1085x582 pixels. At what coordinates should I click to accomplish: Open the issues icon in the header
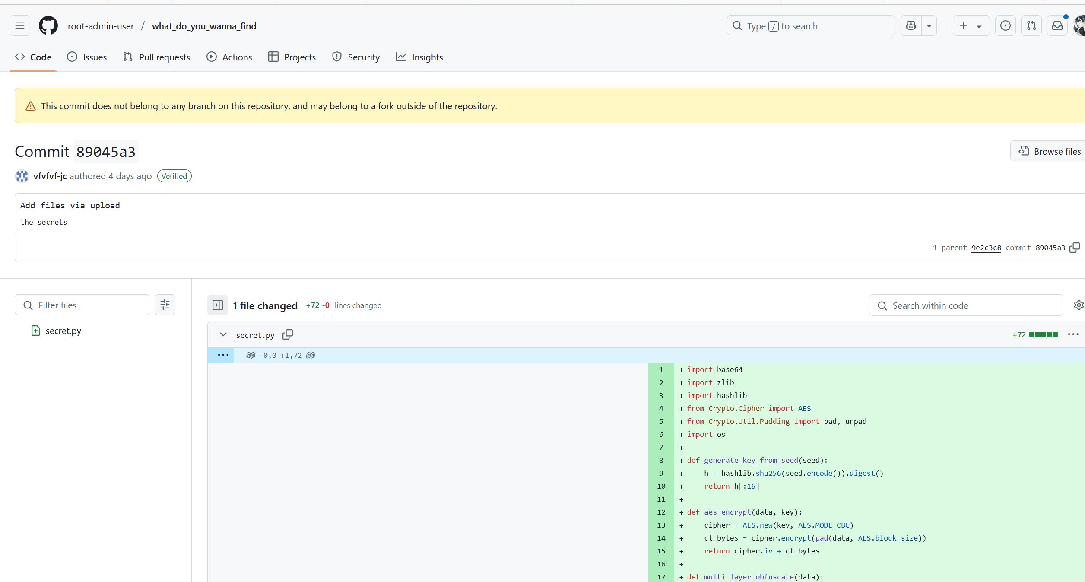pyautogui.click(x=1006, y=26)
